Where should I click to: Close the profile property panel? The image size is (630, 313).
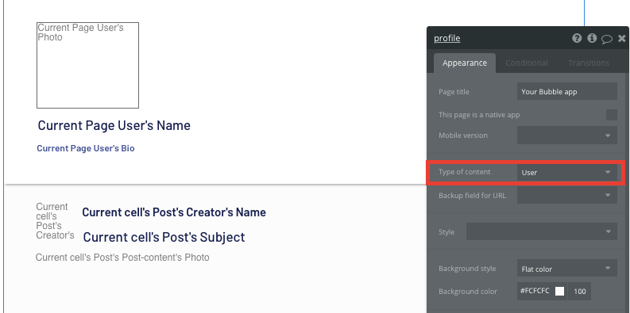click(621, 39)
